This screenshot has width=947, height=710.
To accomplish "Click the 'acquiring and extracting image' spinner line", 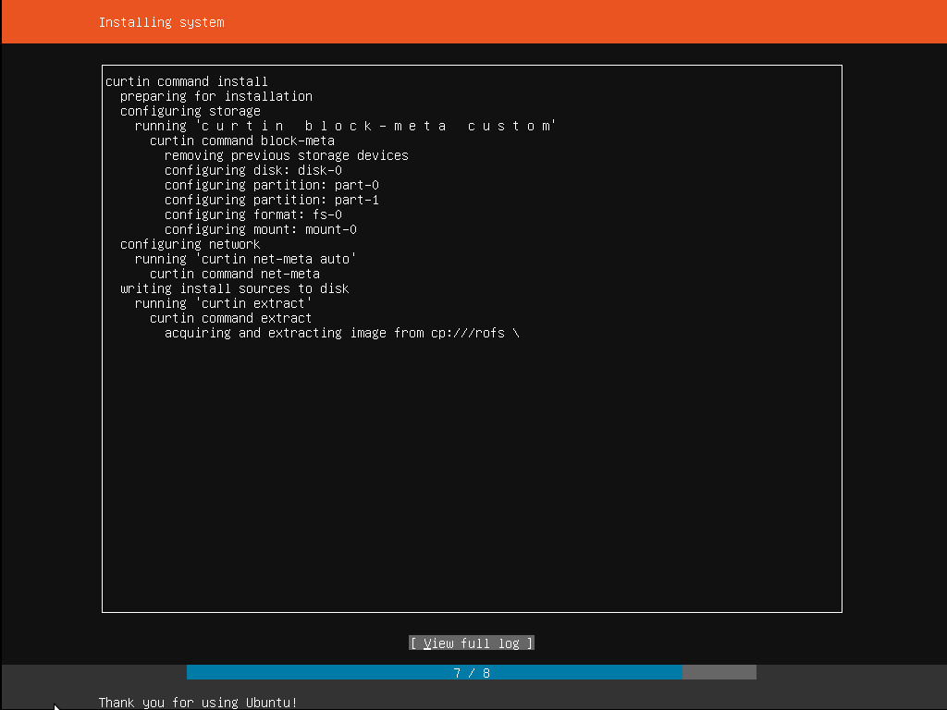I will pos(342,333).
